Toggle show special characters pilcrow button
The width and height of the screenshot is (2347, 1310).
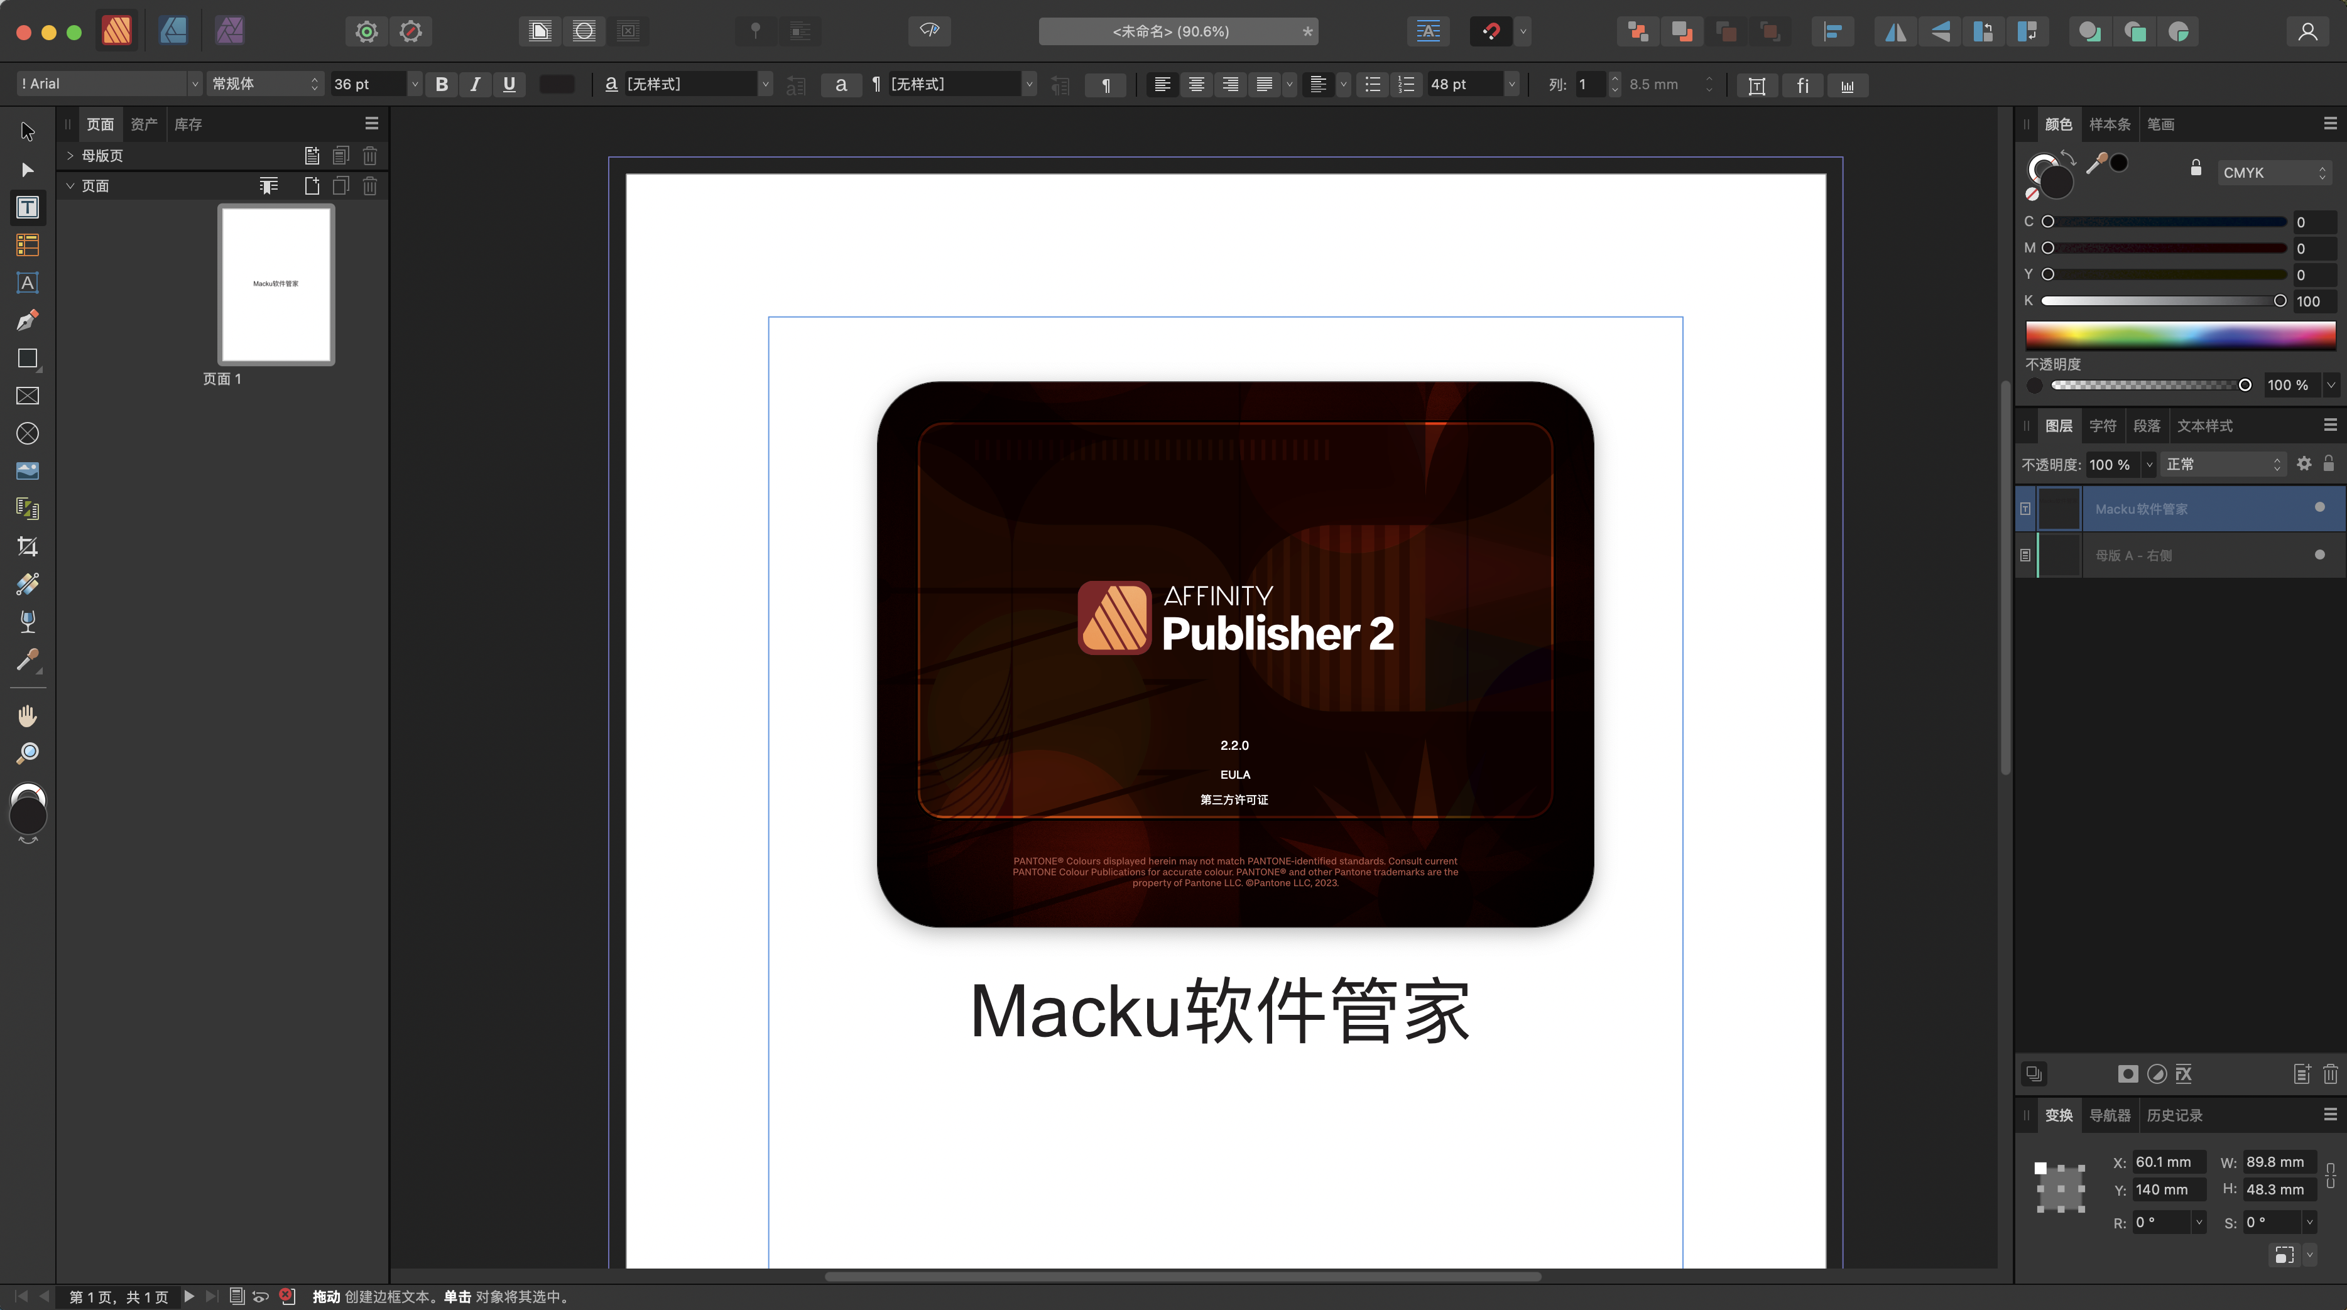[1106, 85]
